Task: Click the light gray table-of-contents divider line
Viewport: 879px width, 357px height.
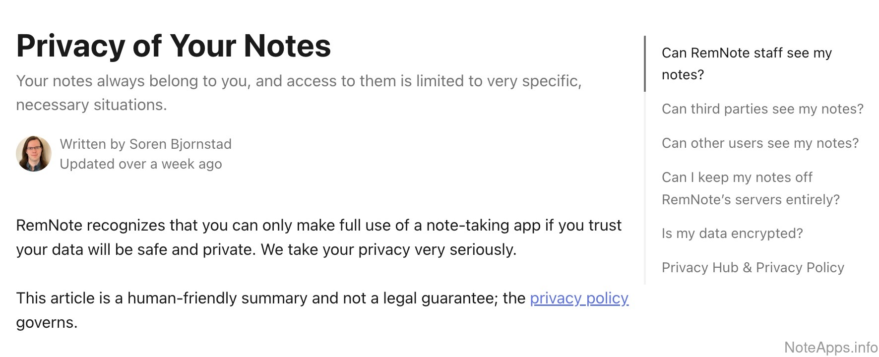Action: point(645,188)
